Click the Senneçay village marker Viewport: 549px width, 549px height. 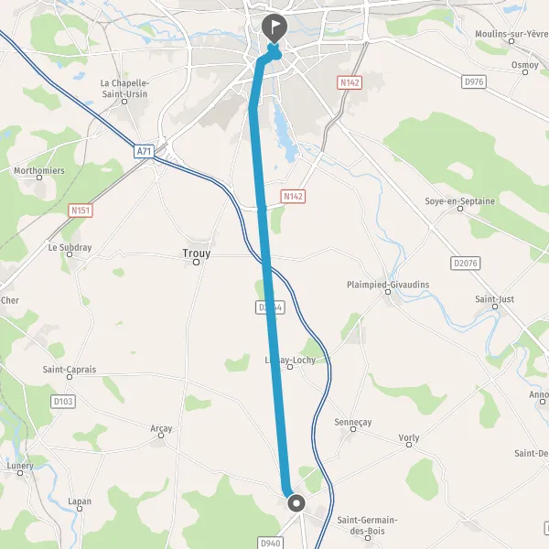353,429
